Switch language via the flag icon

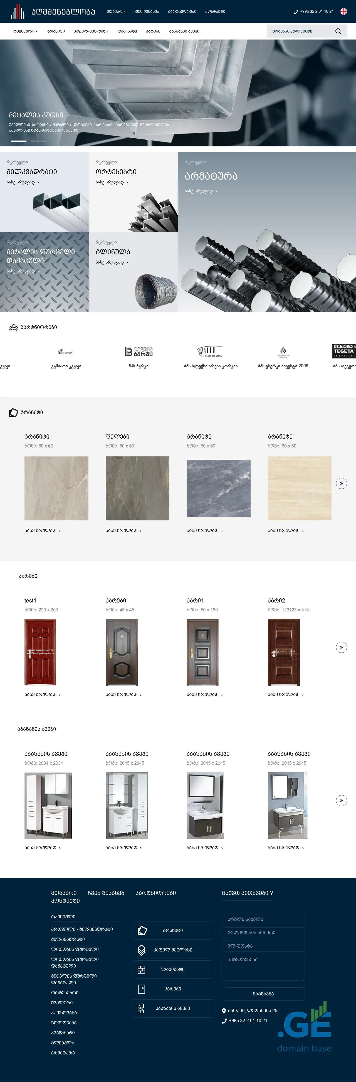click(x=343, y=11)
